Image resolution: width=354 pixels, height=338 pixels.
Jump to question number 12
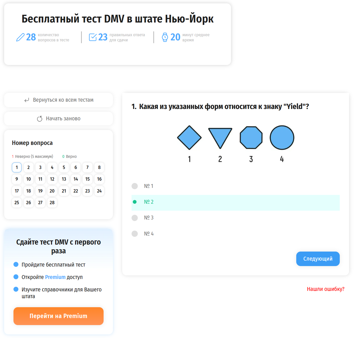click(x=52, y=179)
